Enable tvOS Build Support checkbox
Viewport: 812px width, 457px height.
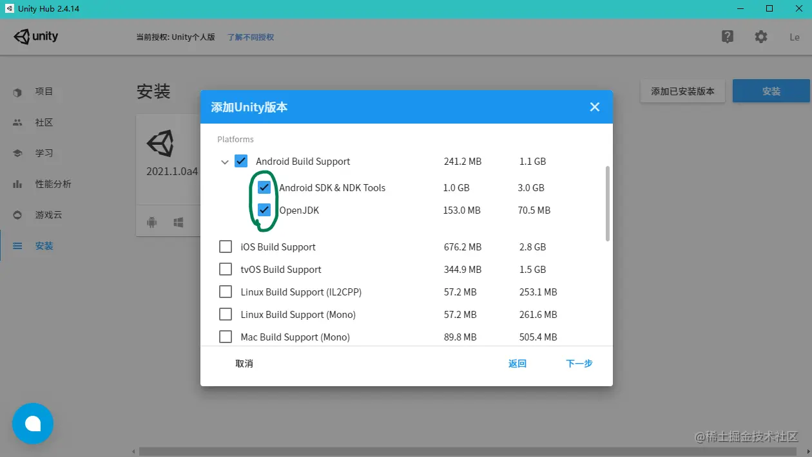click(x=226, y=269)
